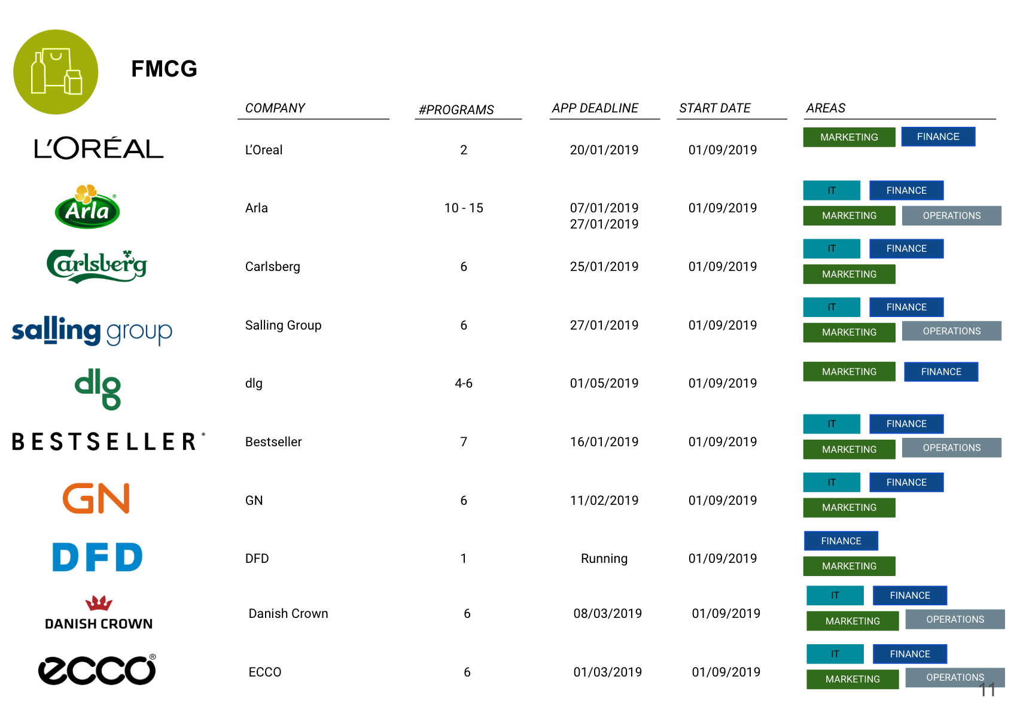1017x713 pixels.
Task: Click the Arla logo
Action: click(x=87, y=206)
